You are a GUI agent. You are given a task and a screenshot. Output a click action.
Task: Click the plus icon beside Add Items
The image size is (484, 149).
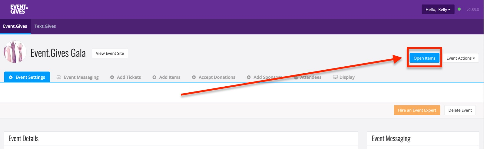154,77
